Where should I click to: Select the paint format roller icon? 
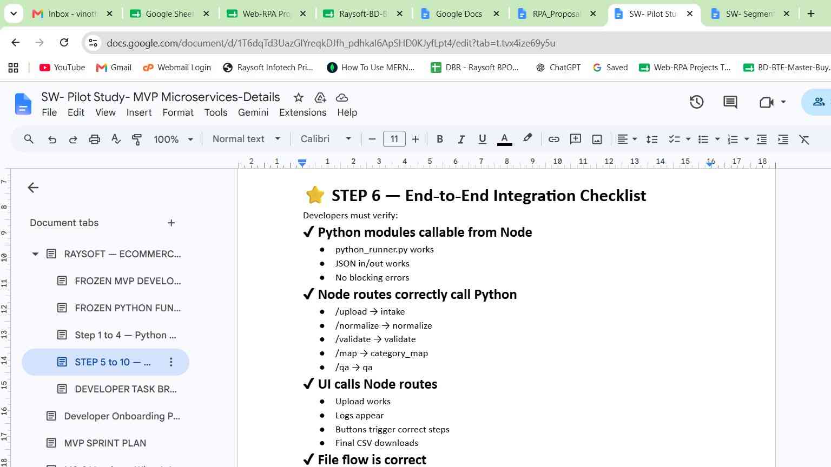click(137, 139)
